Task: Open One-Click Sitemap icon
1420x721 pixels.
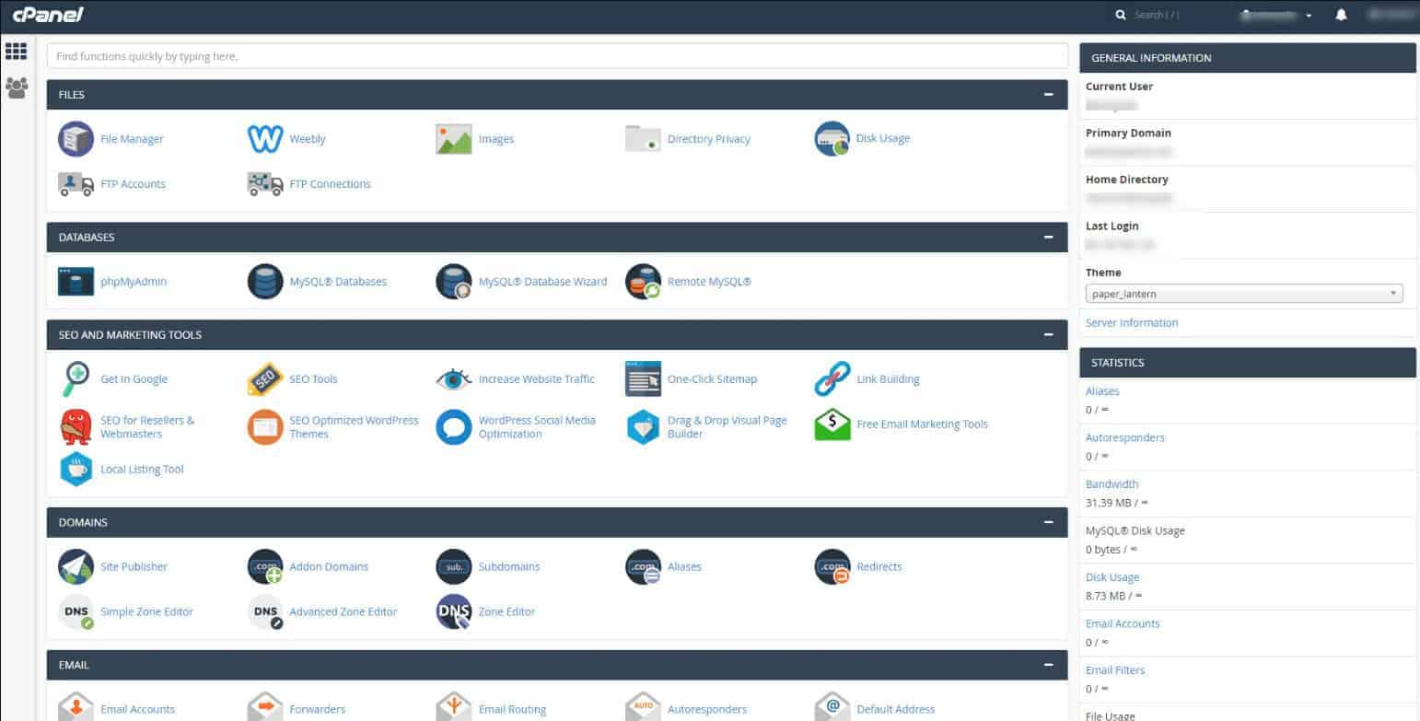Action: coord(643,379)
